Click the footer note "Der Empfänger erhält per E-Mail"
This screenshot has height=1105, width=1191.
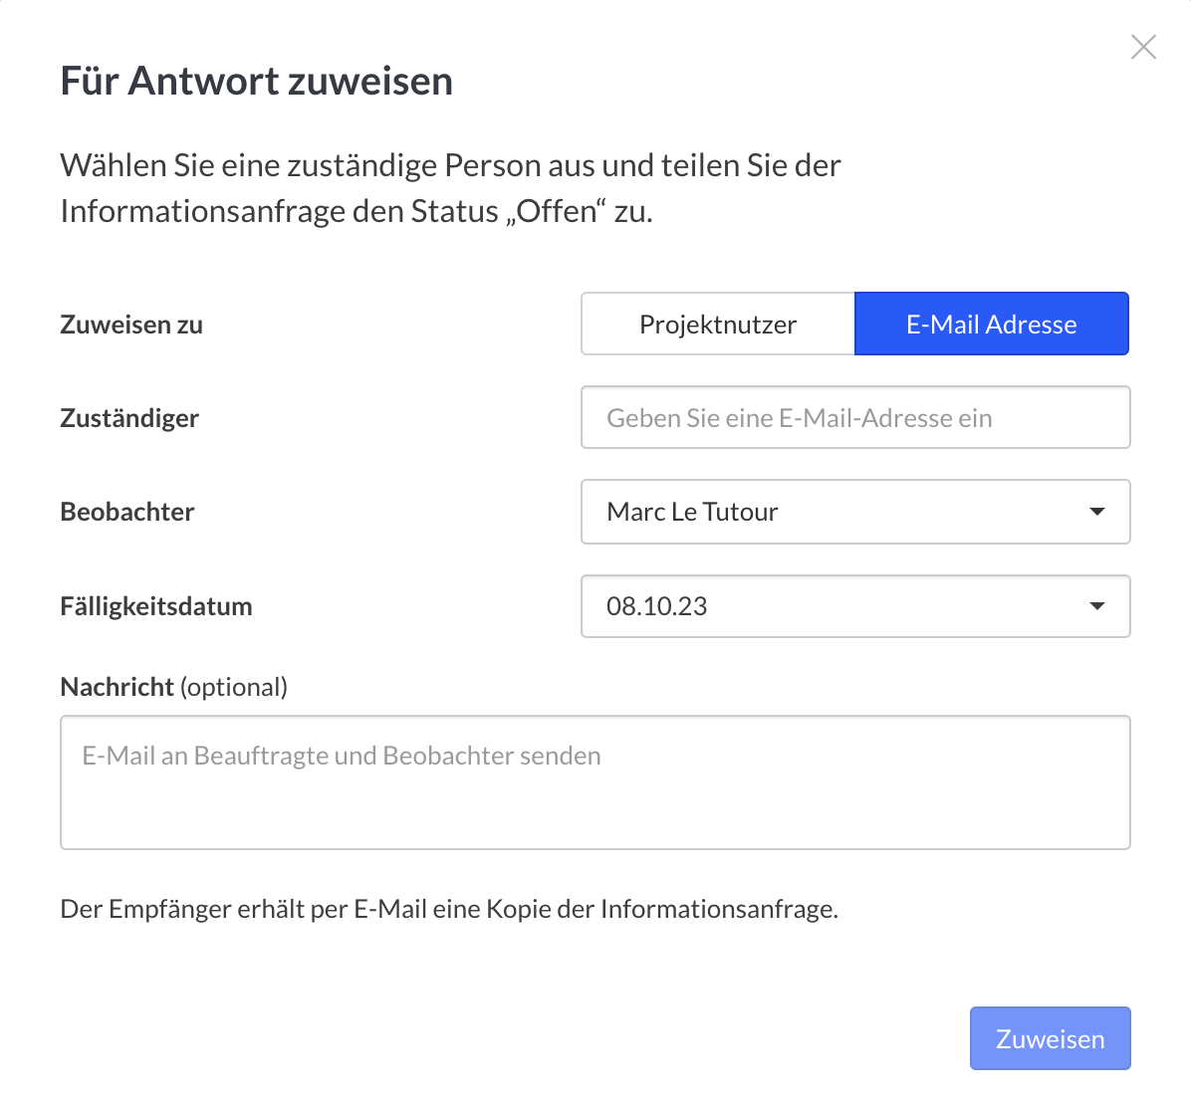(x=449, y=909)
